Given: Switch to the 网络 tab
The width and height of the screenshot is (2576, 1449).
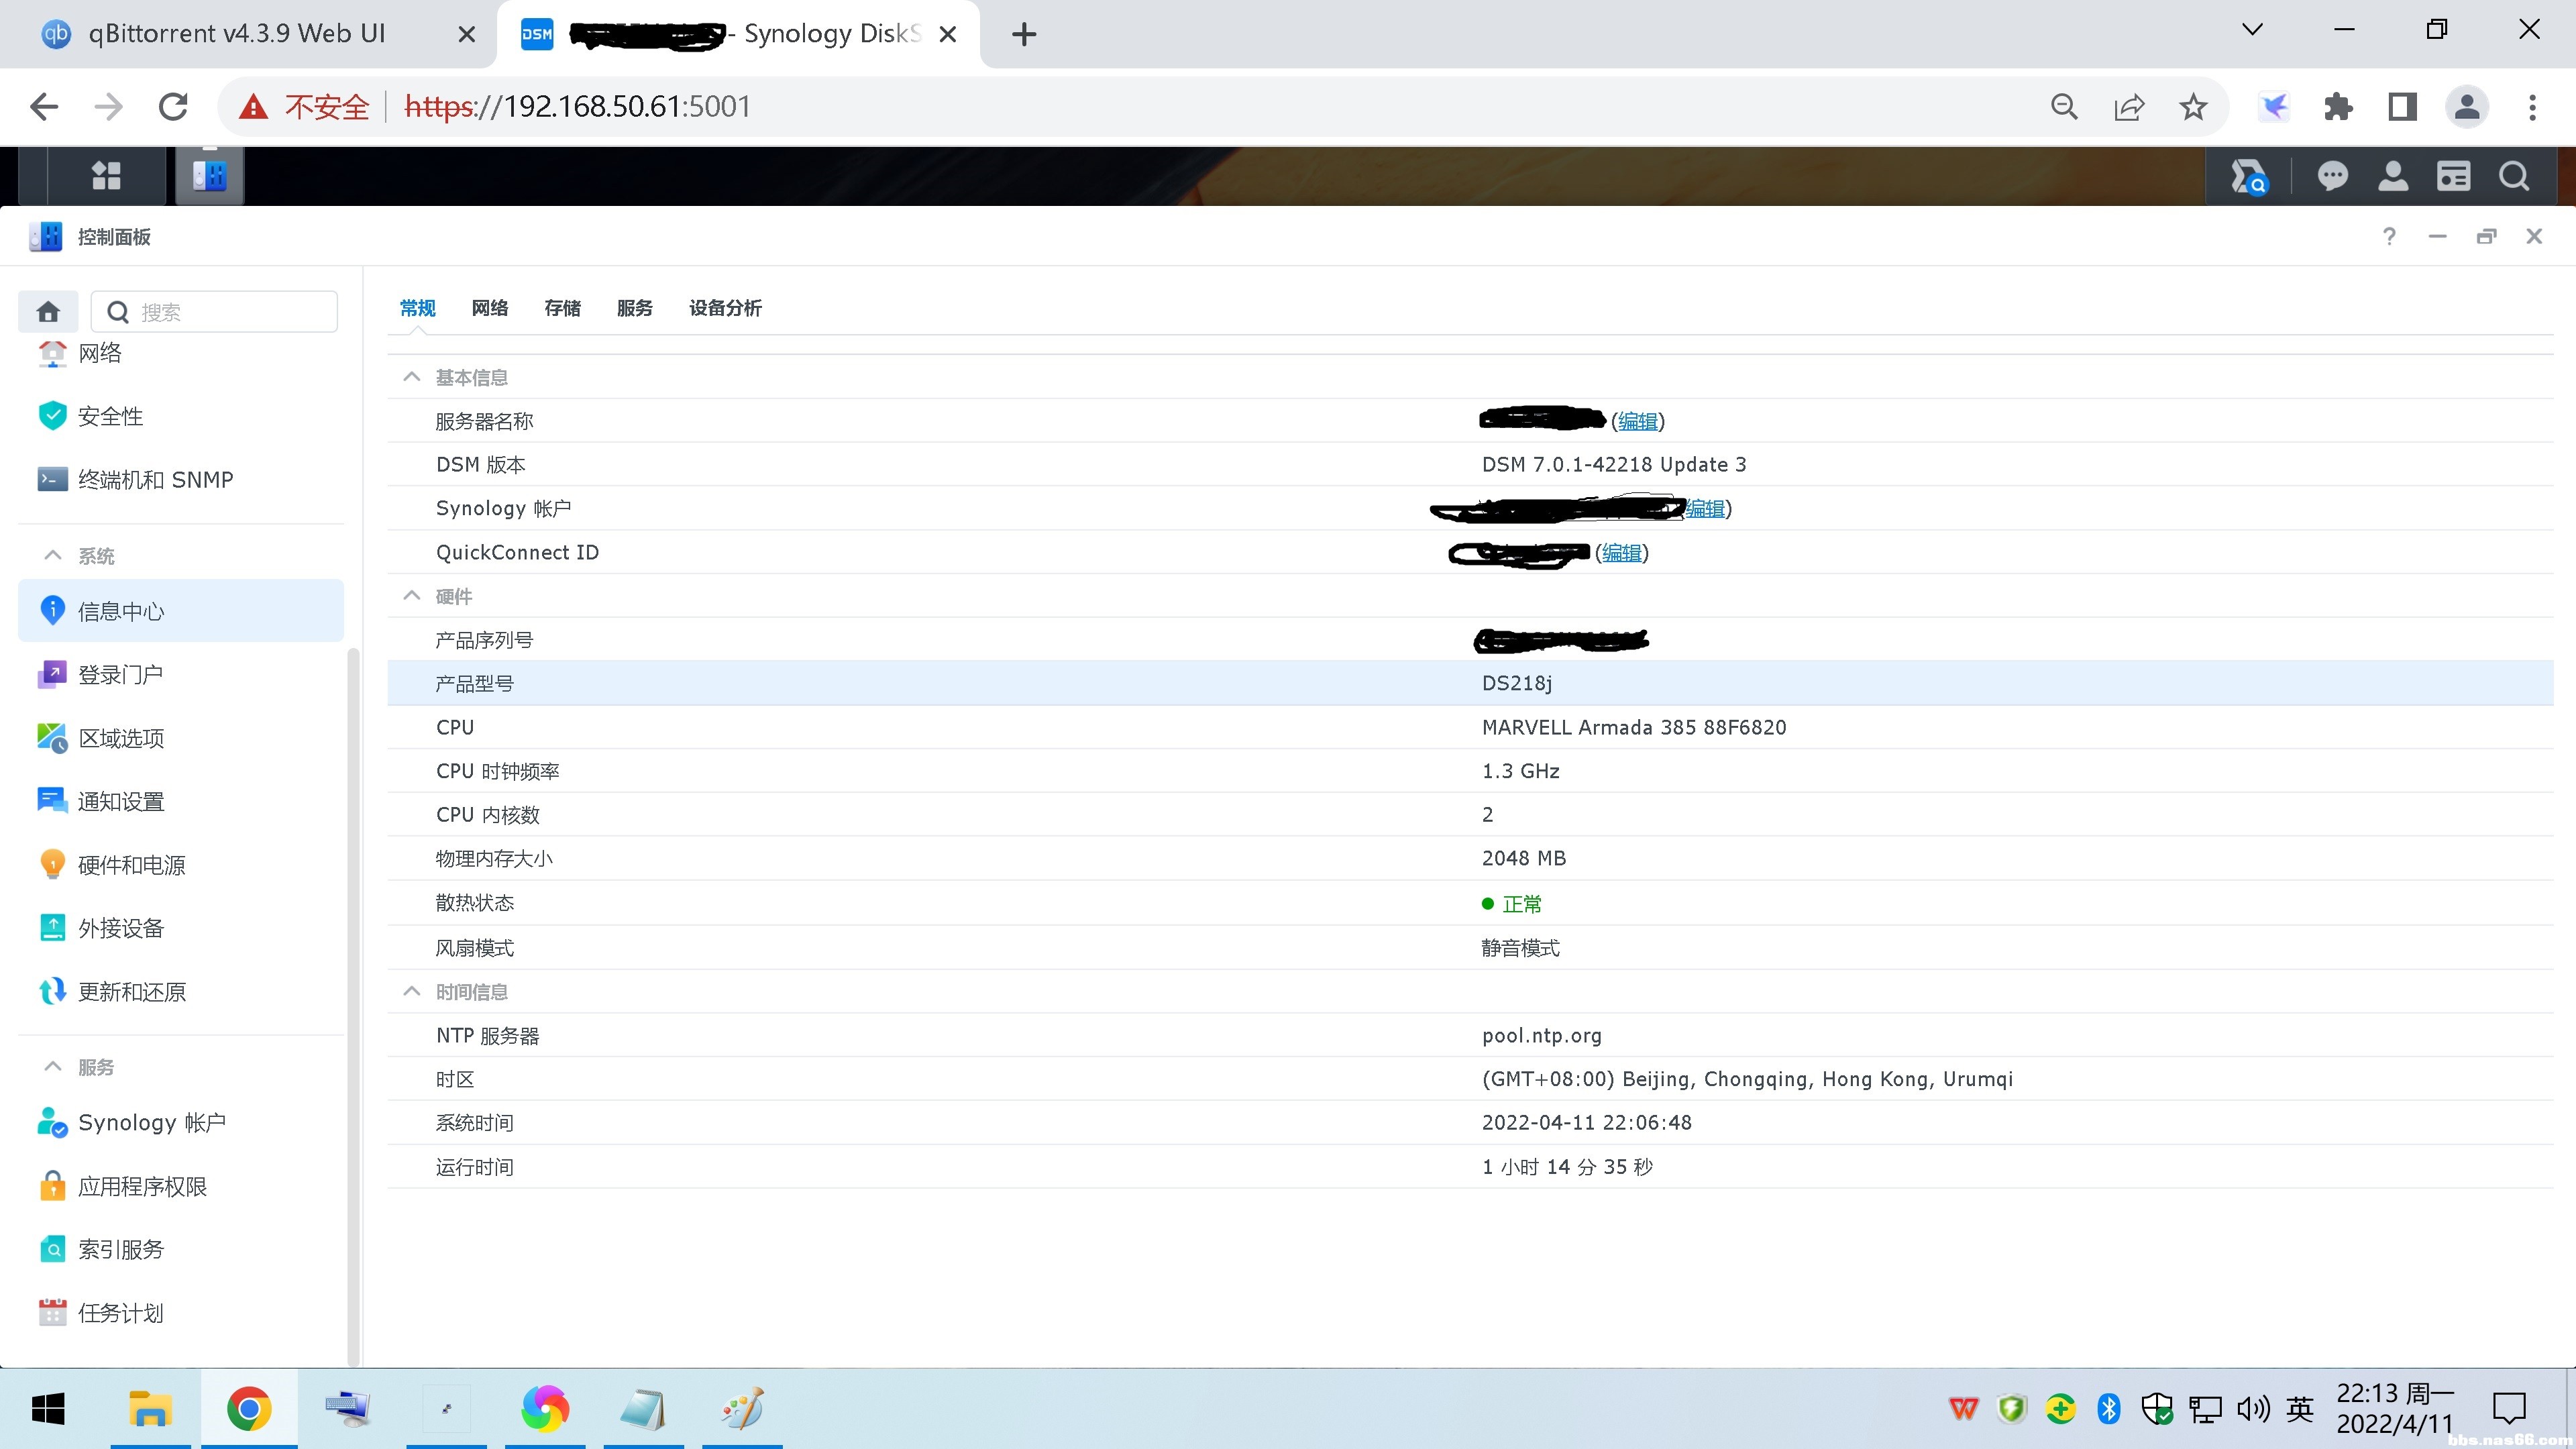Looking at the screenshot, I should [x=490, y=308].
